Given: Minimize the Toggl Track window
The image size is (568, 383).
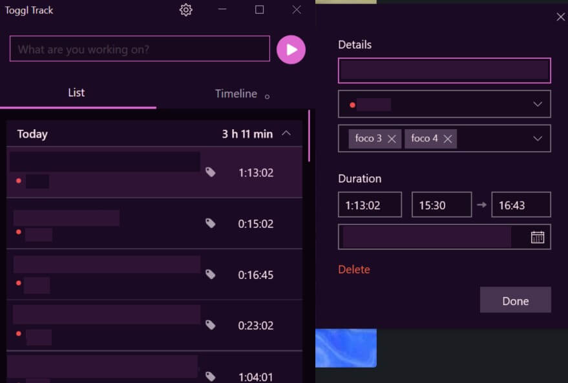Looking at the screenshot, I should point(222,10).
